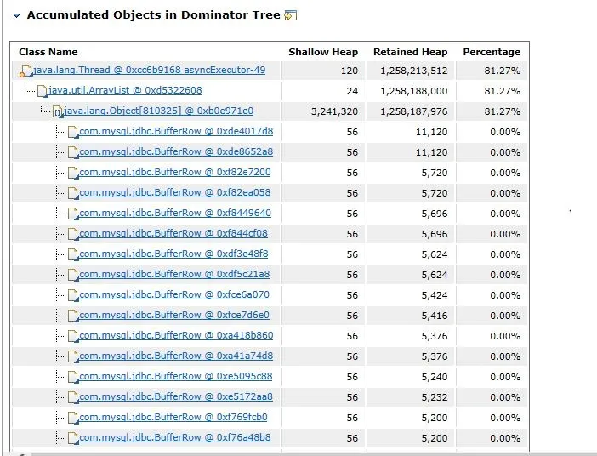Click the thread icon beside java.lang.Thread asyncExecutor-49
The height and width of the screenshot is (456, 597).
point(26,71)
